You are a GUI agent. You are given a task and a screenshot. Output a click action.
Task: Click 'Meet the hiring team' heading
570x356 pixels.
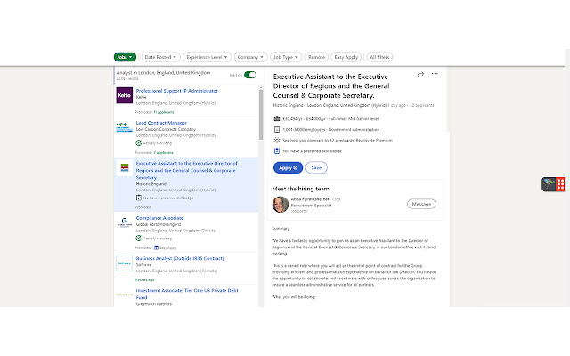tap(301, 189)
